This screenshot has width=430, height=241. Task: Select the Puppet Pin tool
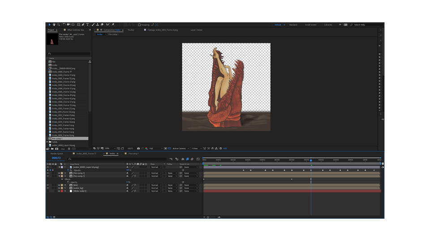tap(113, 25)
